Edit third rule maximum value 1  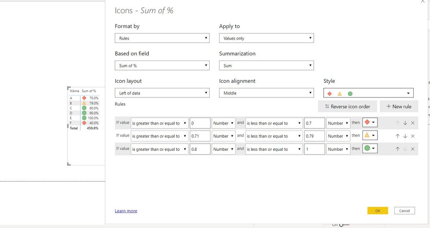[x=315, y=149]
